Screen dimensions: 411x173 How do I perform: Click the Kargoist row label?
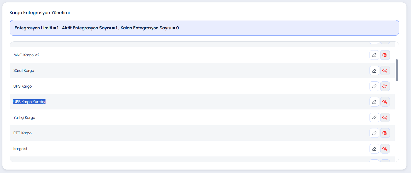click(20, 149)
